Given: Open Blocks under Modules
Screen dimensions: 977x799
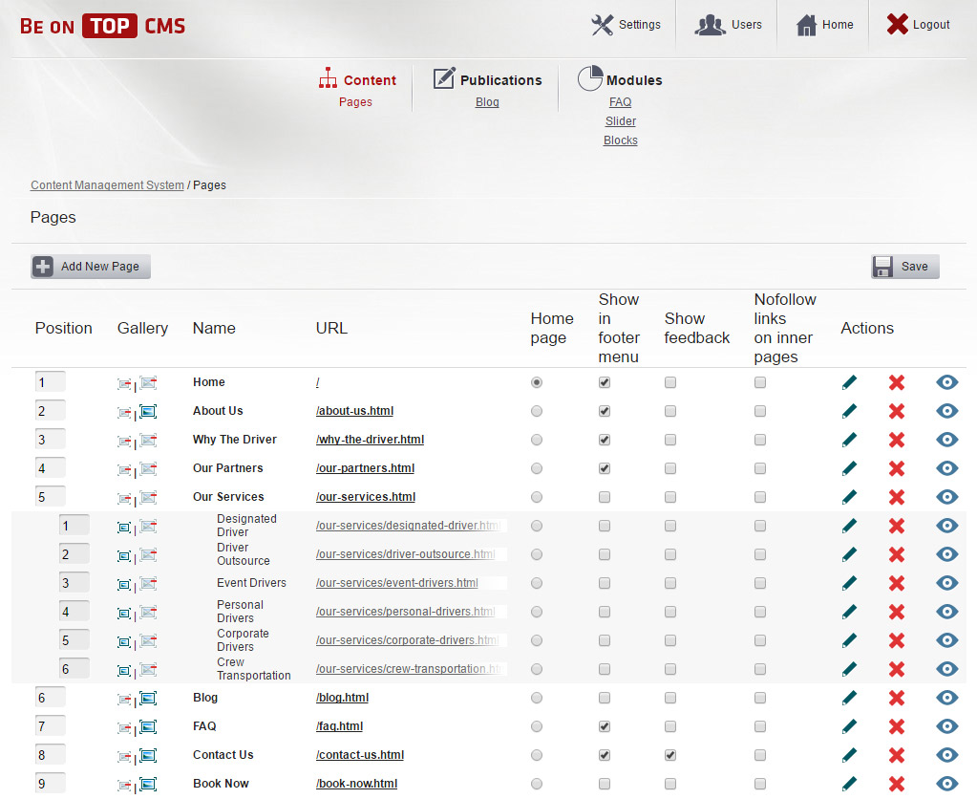Looking at the screenshot, I should coord(621,140).
